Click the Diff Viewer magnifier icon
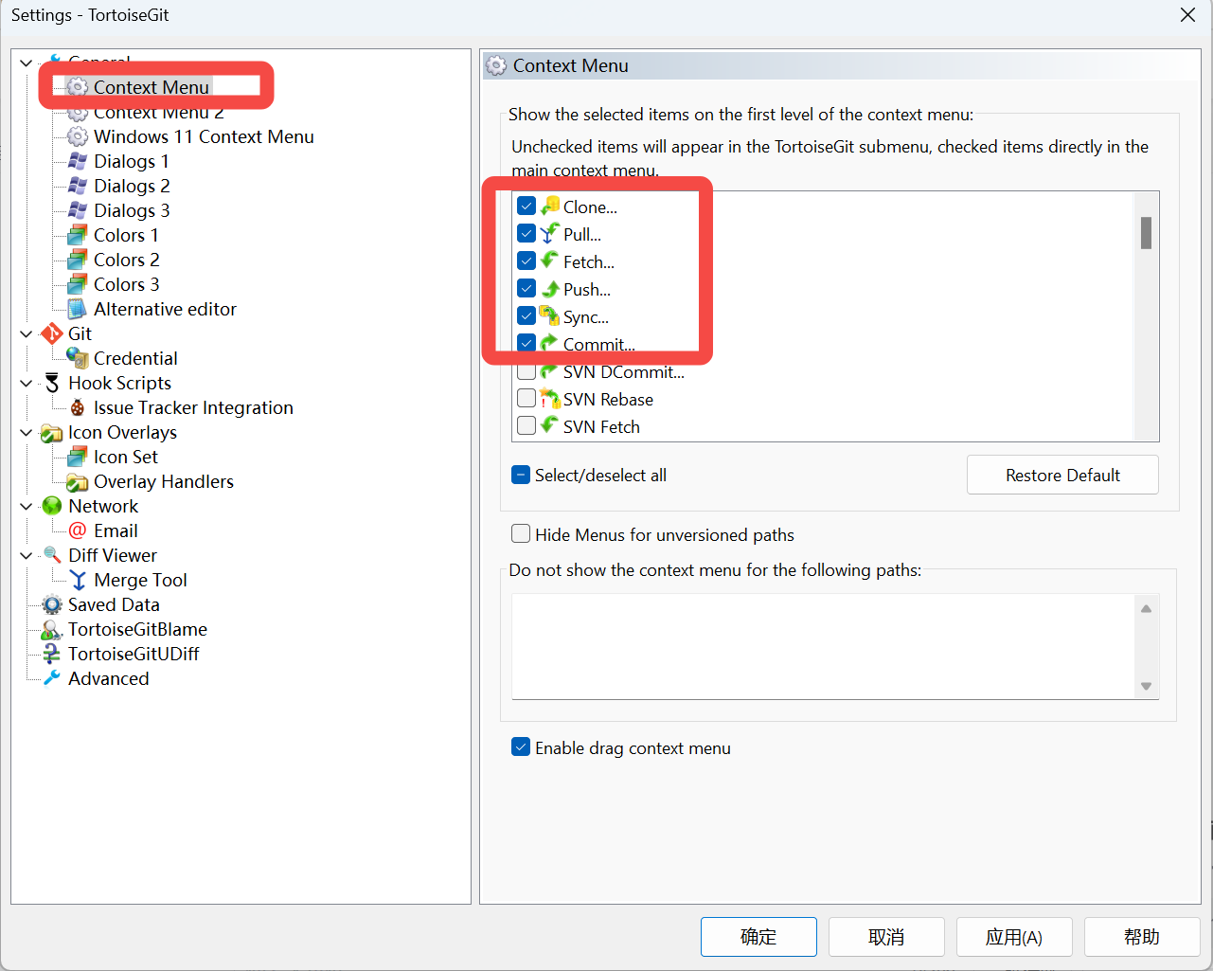This screenshot has height=971, width=1213. tap(52, 556)
